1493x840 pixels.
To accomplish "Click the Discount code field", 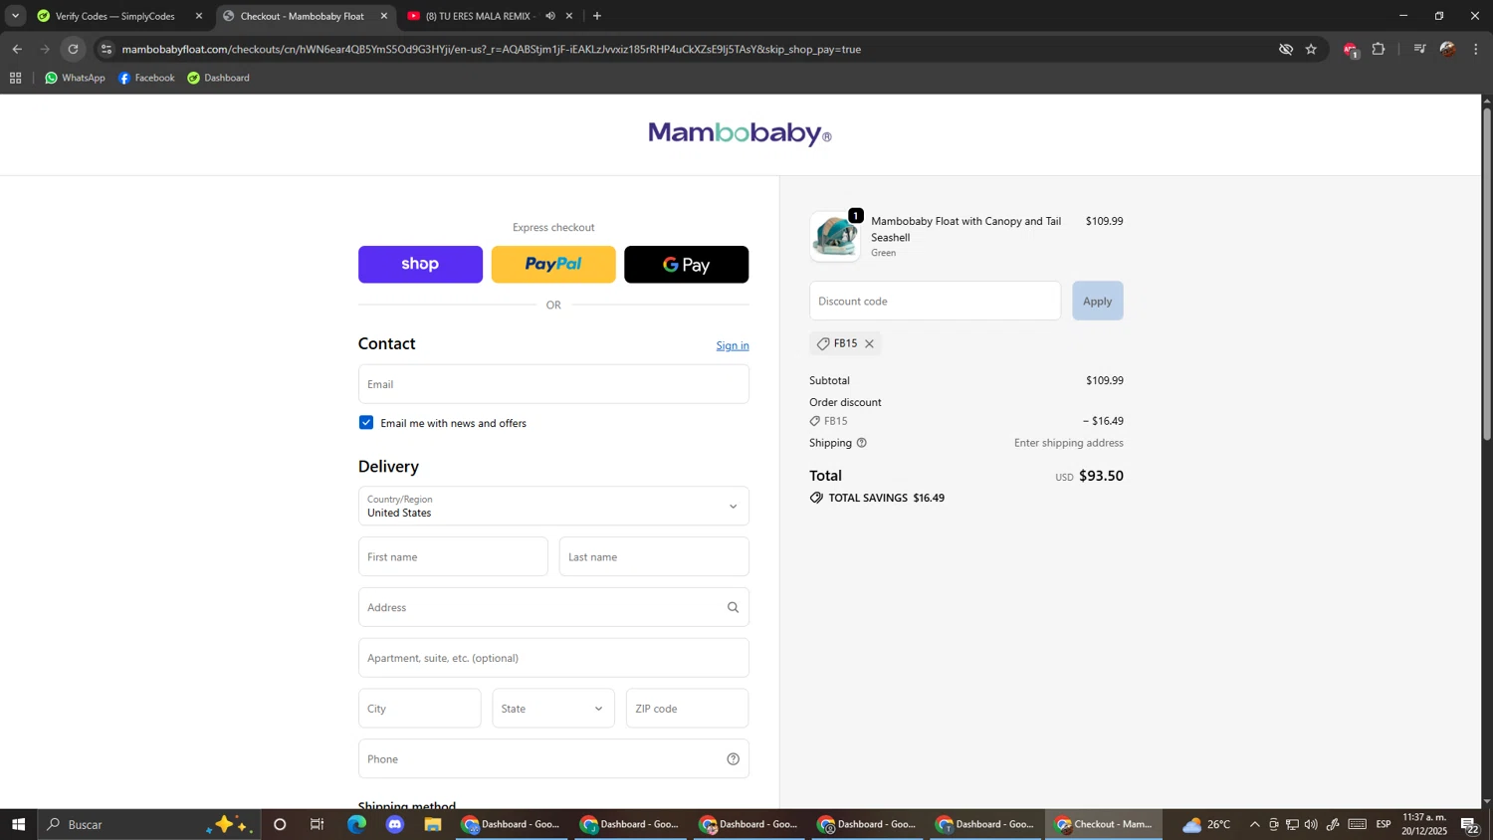I will (x=935, y=302).
